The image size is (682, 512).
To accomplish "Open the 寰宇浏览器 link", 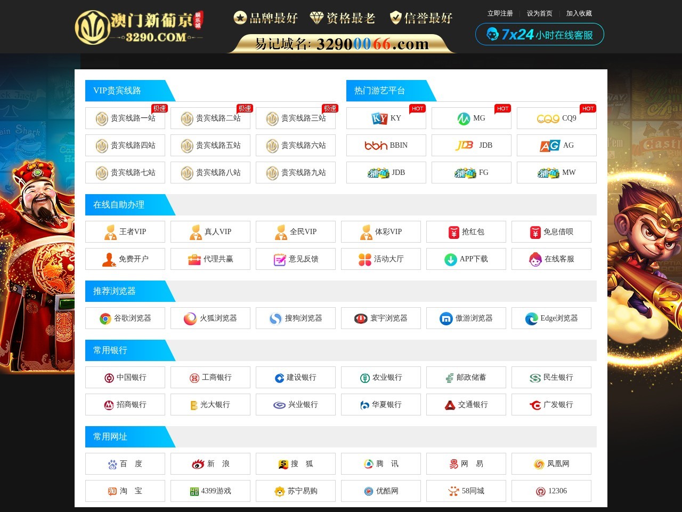I will tap(381, 318).
